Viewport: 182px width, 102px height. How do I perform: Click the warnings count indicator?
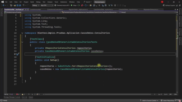[x=23, y=94]
